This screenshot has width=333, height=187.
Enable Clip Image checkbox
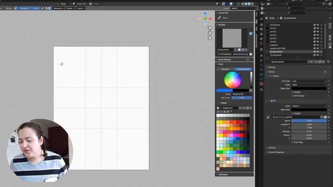click(x=292, y=142)
